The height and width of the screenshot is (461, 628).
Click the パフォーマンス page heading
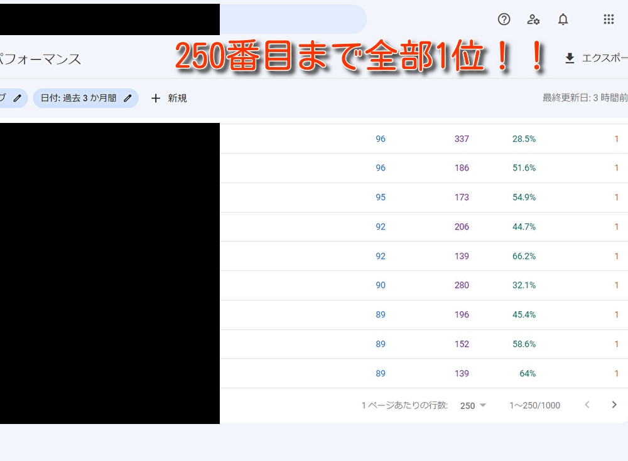pos(40,59)
